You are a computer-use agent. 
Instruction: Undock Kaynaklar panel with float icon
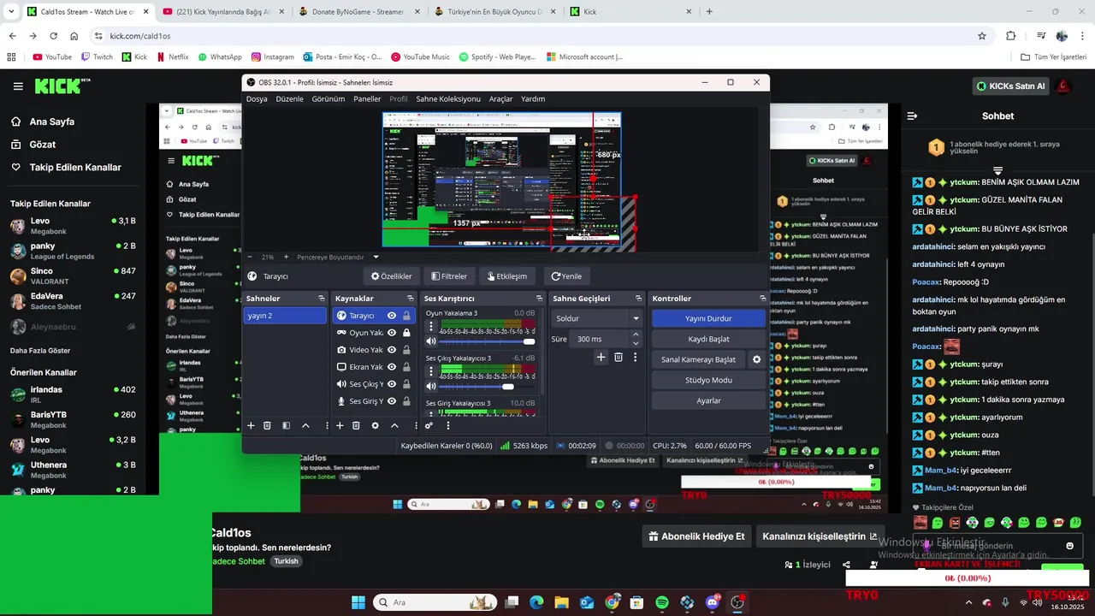409,299
